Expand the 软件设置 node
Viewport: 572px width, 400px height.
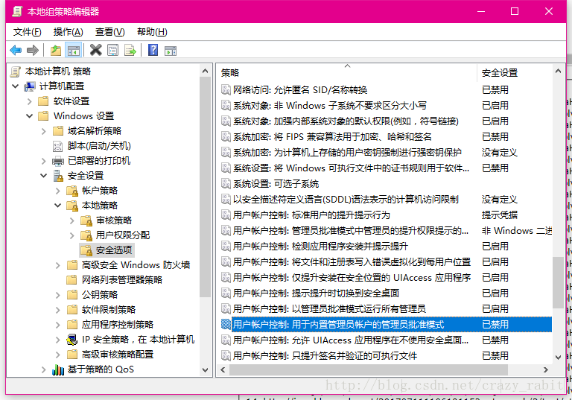30,101
